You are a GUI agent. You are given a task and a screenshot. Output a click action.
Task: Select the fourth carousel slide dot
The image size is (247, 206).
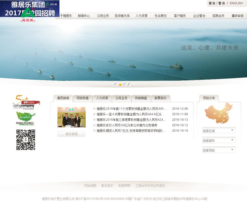pos(129,85)
